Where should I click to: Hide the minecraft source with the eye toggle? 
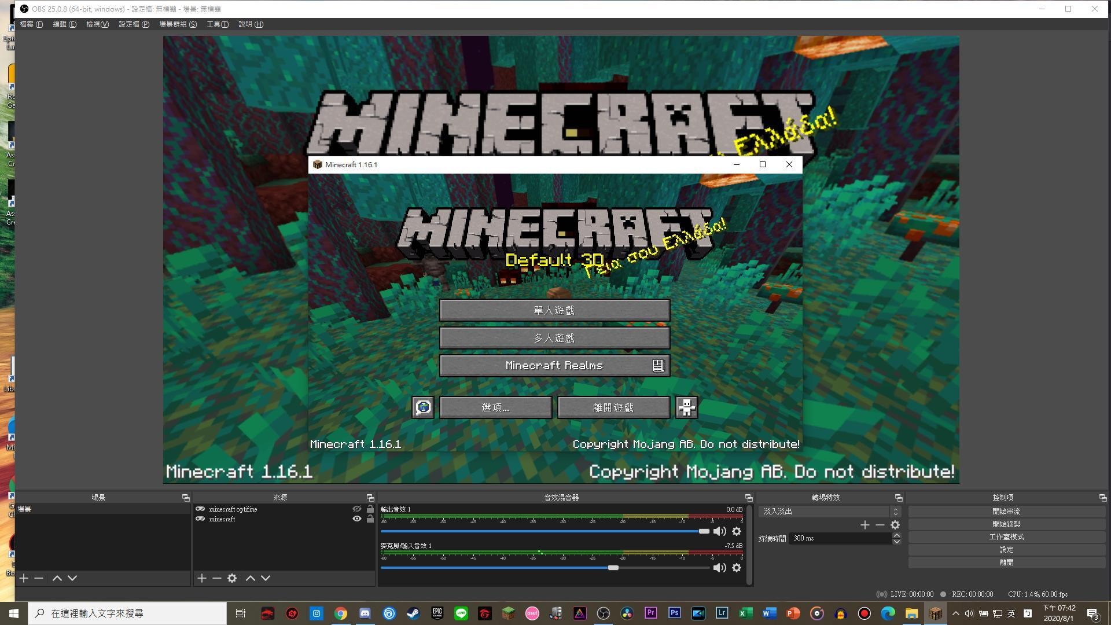pyautogui.click(x=356, y=519)
